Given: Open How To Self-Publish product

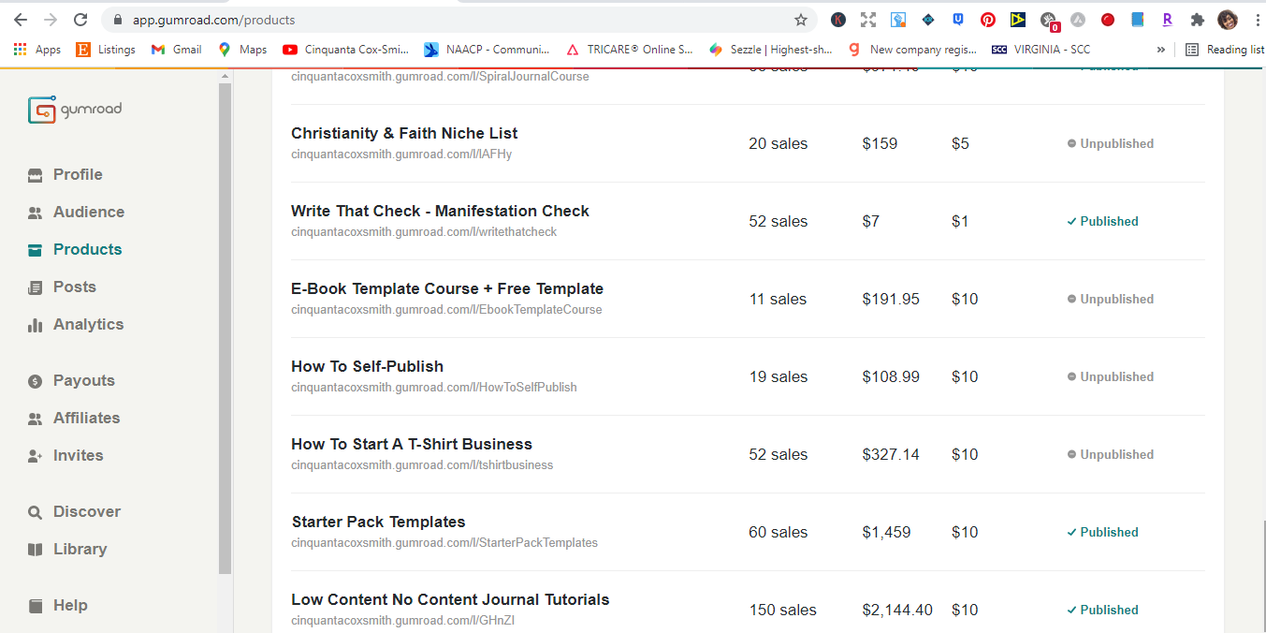Looking at the screenshot, I should 367,366.
